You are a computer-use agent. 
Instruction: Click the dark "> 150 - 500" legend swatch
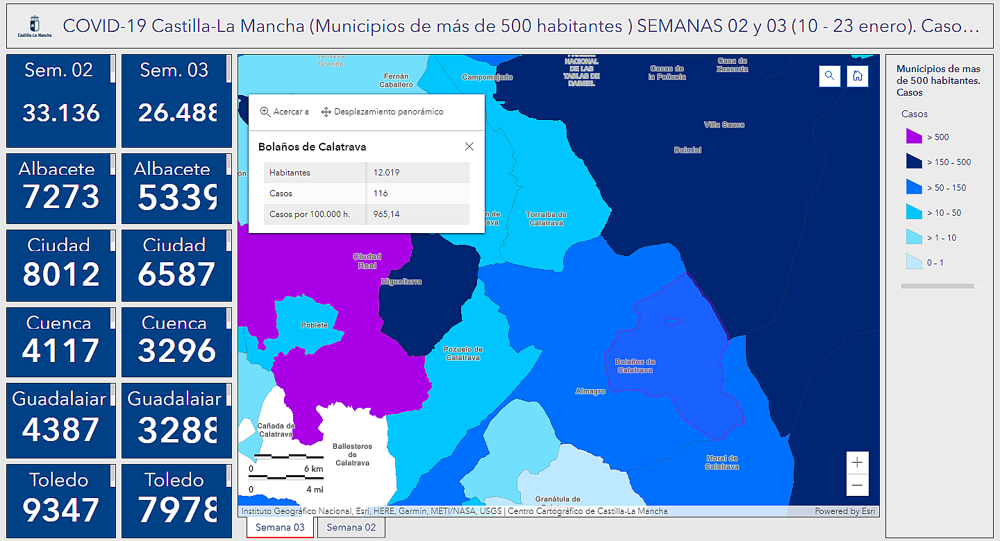(x=914, y=162)
